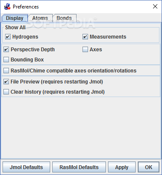Confirm preferences with OK

[148, 167]
